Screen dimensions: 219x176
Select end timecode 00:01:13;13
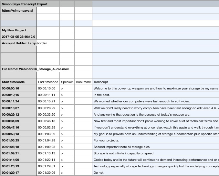click(48, 153)
